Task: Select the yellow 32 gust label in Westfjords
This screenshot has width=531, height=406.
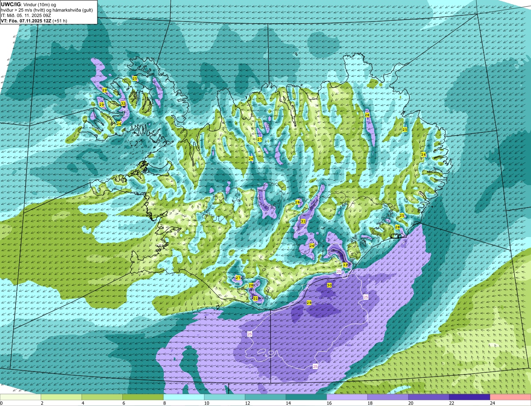Action: click(x=123, y=103)
